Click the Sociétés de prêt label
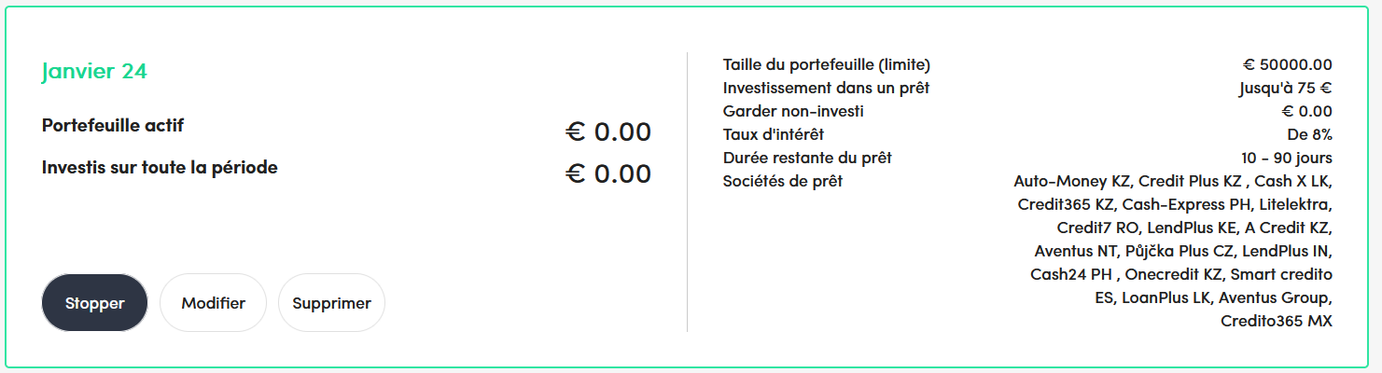This screenshot has height=373, width=1382. 783,181
